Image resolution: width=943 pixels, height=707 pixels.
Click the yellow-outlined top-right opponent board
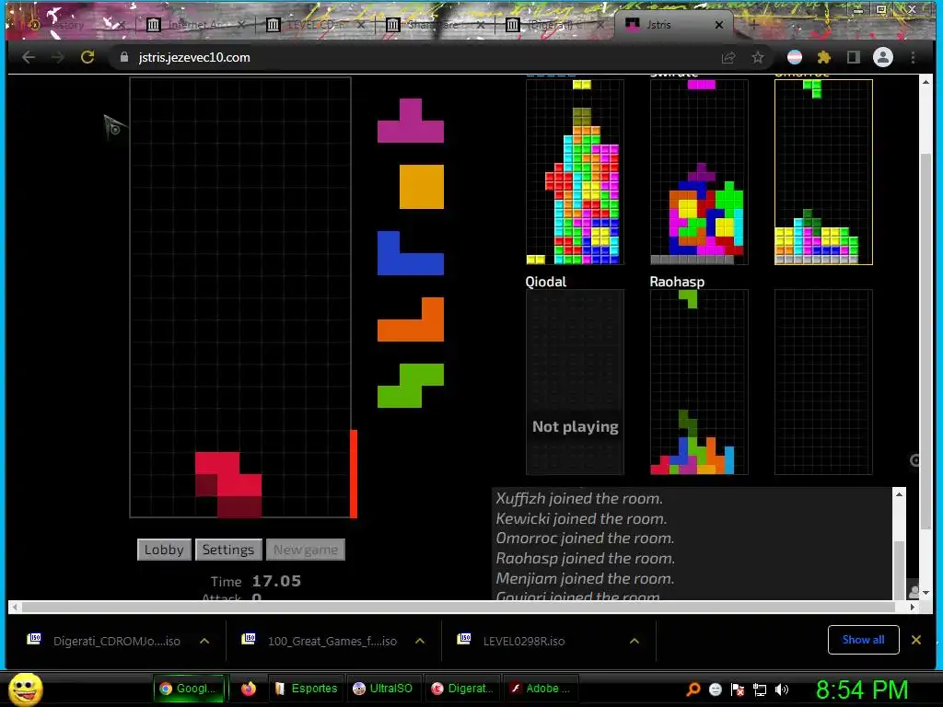point(823,172)
